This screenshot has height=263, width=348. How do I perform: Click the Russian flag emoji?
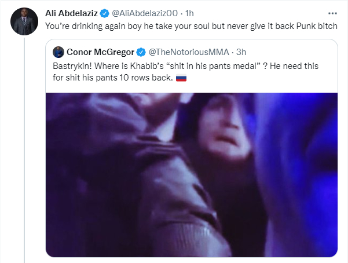(182, 79)
